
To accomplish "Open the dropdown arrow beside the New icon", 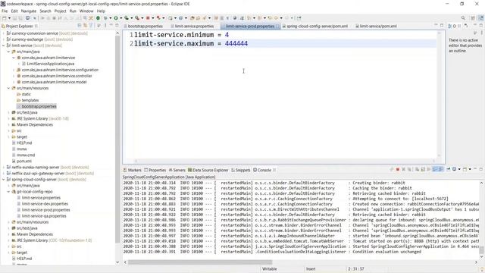I will 9,18.
